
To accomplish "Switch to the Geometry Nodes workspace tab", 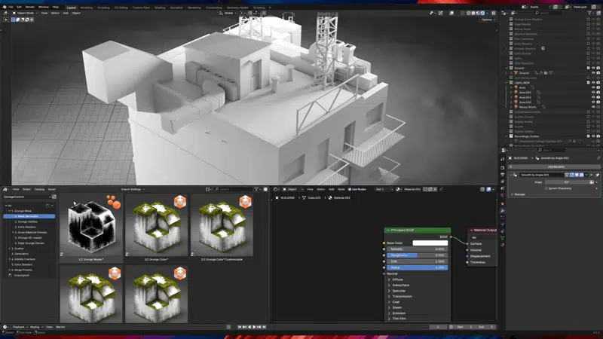I will click(237, 8).
